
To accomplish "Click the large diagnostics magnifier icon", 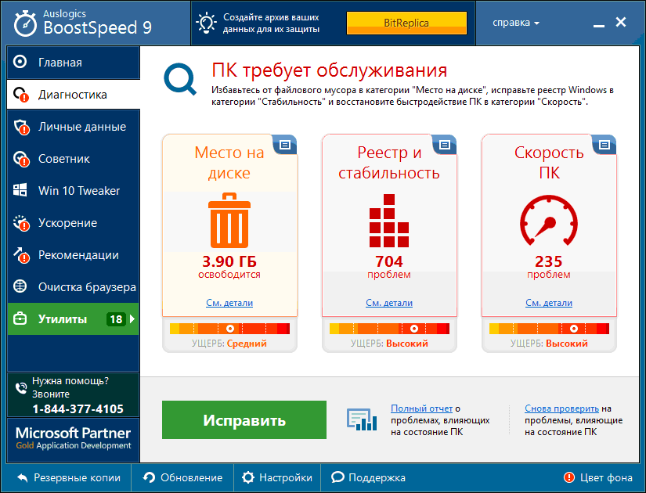I will [179, 79].
